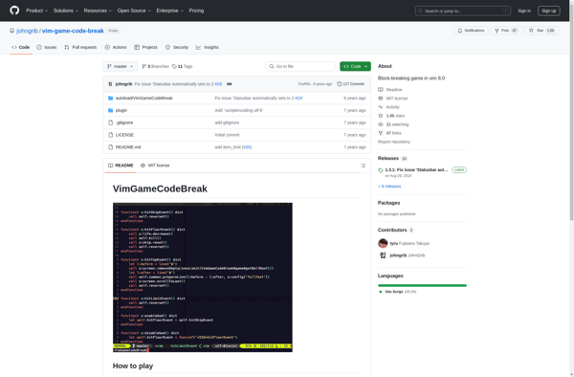
Task: View the 3 Branches
Action: (x=155, y=66)
